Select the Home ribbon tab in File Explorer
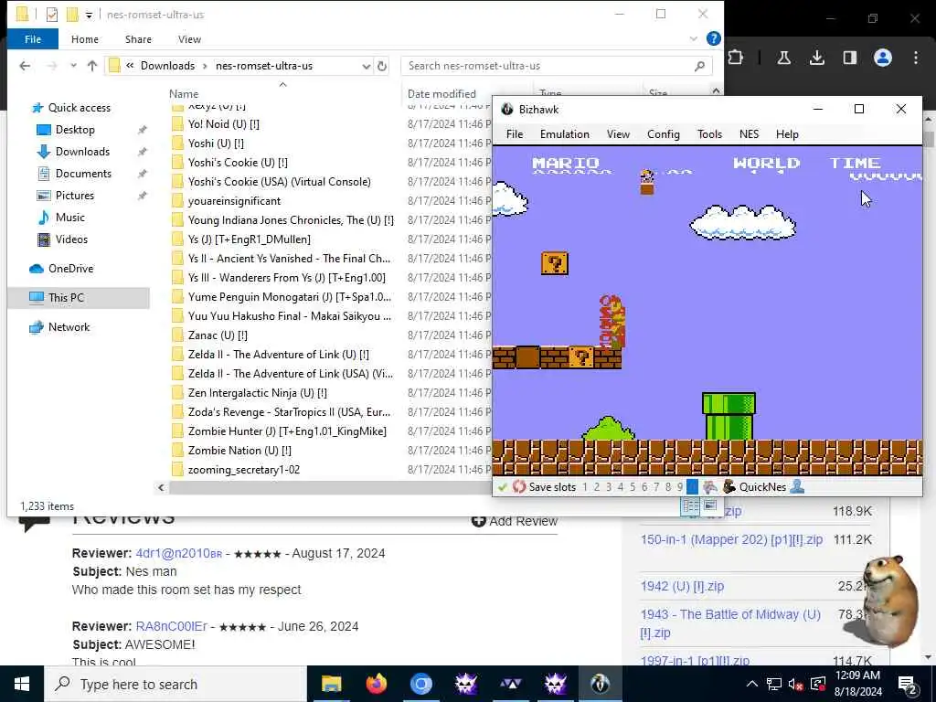 tap(85, 39)
